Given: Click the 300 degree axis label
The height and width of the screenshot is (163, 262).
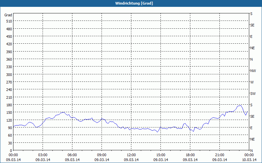Looking at the screenshot, I should point(9,75).
